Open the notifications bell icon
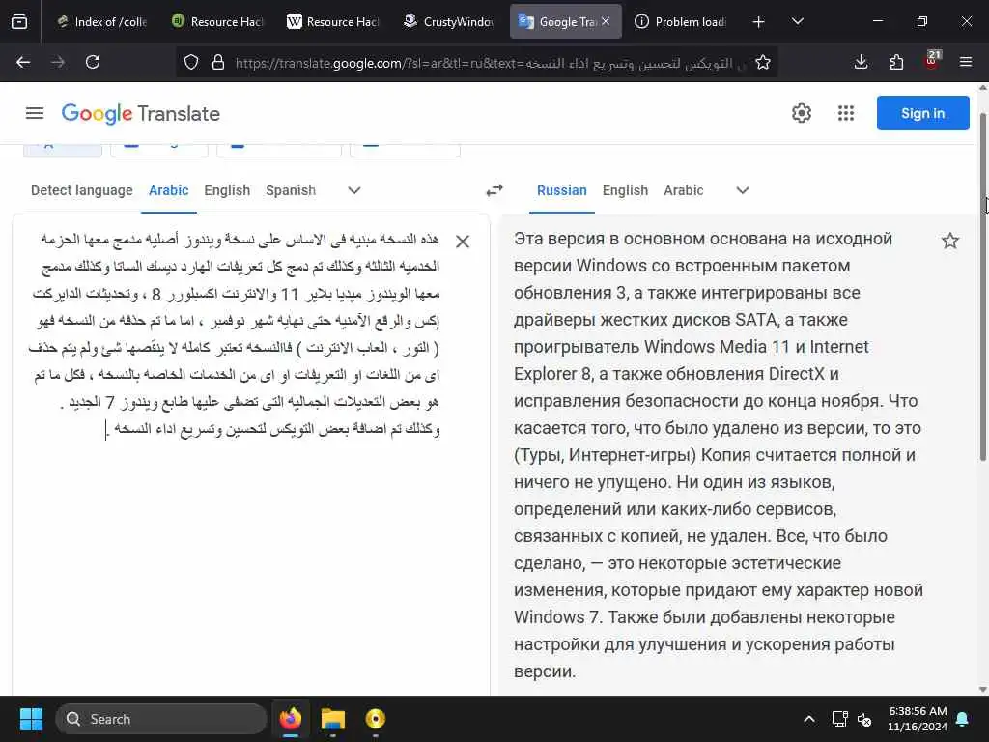The height and width of the screenshot is (742, 989). [x=963, y=719]
